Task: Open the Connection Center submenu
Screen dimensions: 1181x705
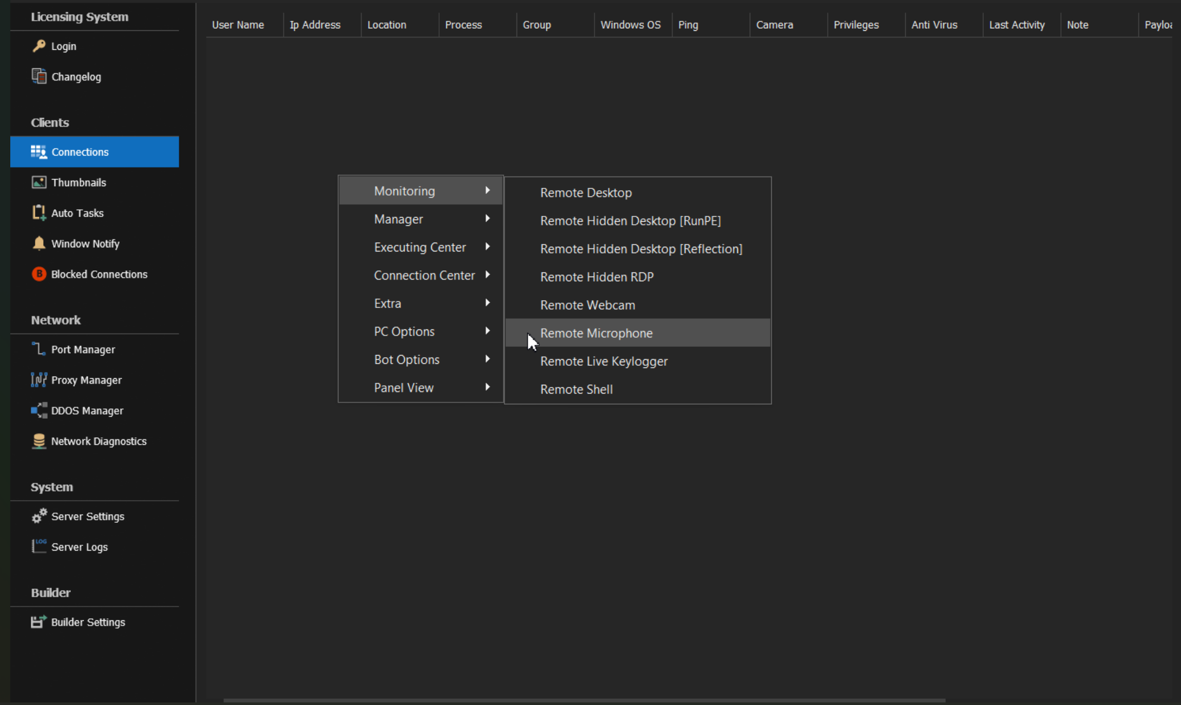Action: (421, 276)
